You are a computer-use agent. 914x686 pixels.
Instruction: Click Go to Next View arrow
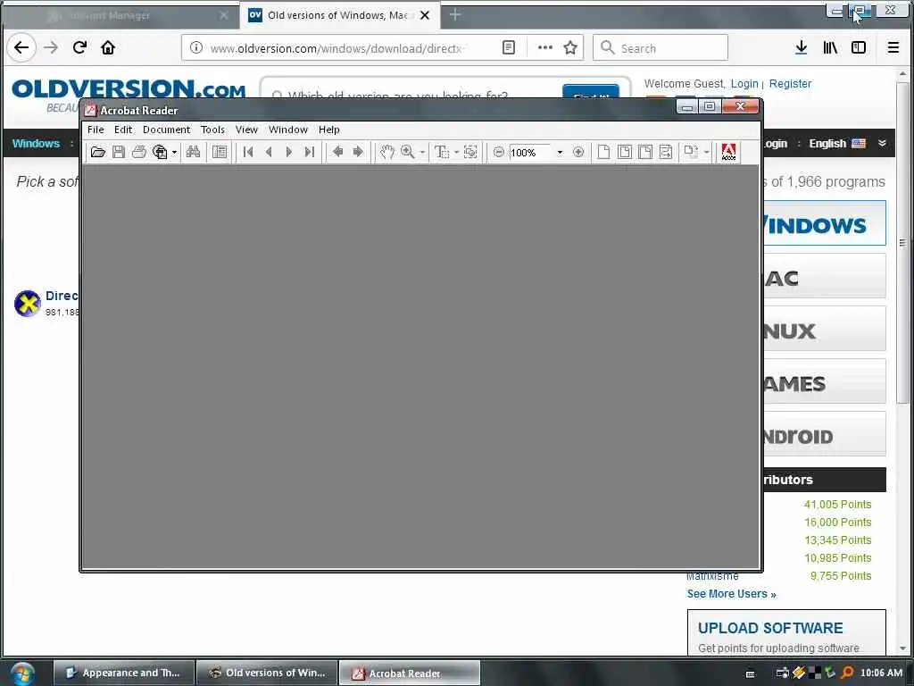(358, 152)
